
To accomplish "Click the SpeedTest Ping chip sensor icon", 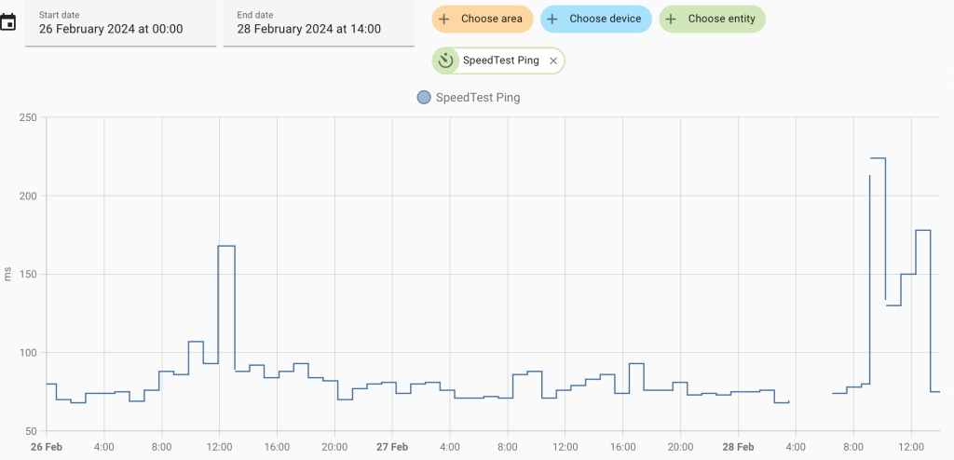I will tap(446, 61).
